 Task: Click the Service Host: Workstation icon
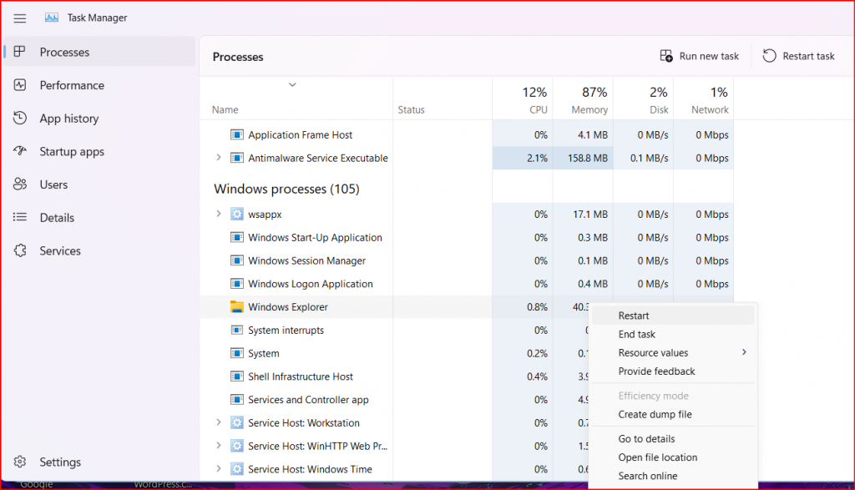click(x=236, y=423)
